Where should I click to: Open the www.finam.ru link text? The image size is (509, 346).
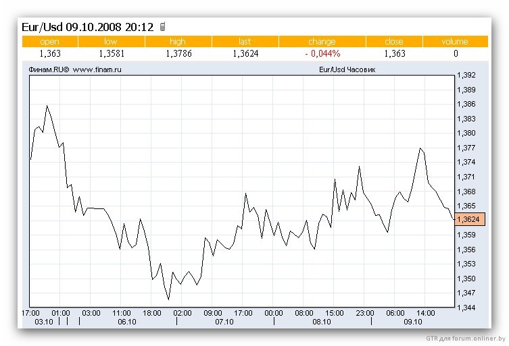click(97, 69)
